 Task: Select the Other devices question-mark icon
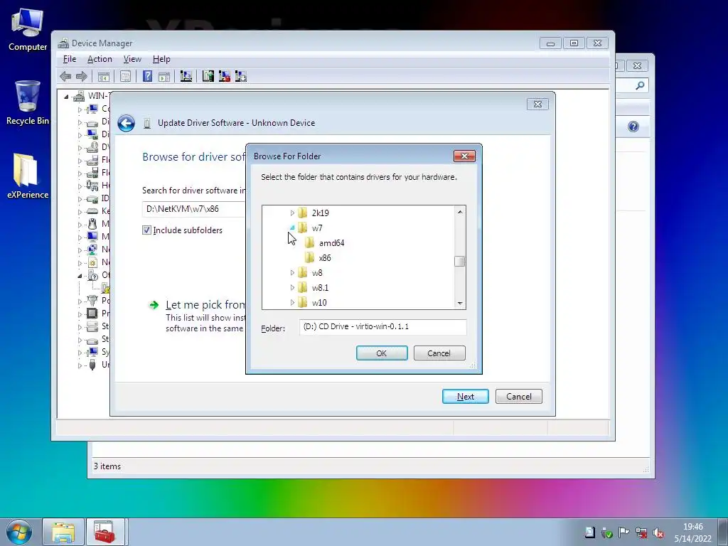92,275
